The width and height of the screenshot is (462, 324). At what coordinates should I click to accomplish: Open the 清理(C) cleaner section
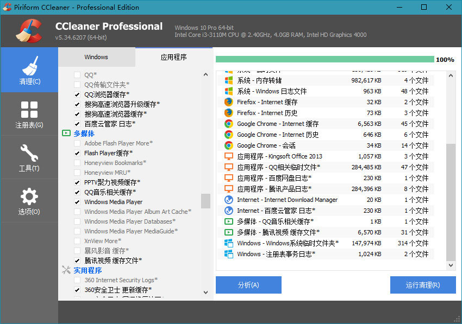[x=29, y=70]
